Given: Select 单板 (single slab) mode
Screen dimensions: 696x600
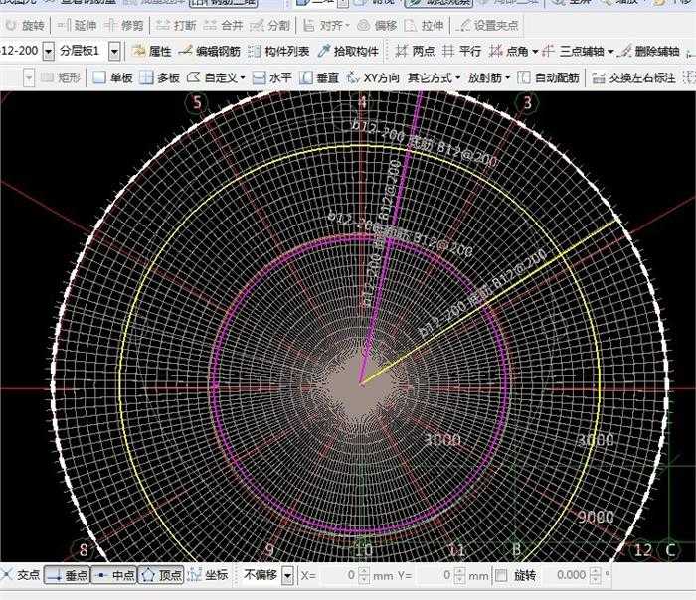Looking at the screenshot, I should pos(112,78).
